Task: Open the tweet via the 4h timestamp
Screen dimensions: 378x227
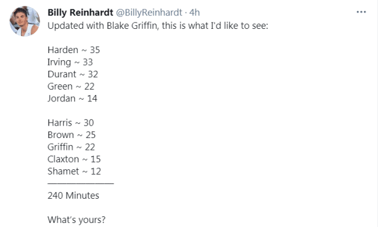Action: [x=194, y=12]
